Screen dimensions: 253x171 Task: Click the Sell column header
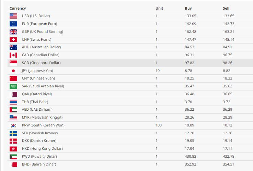pyautogui.click(x=226, y=8)
